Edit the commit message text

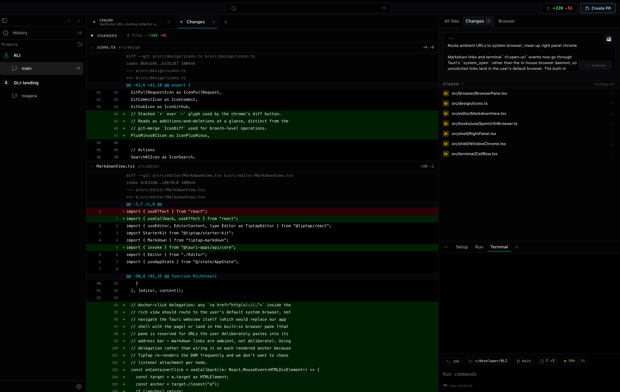(511, 54)
